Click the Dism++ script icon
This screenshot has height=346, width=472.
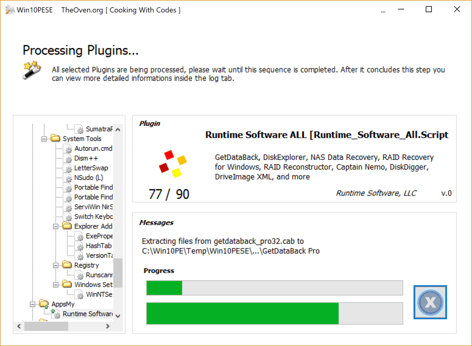[69, 158]
